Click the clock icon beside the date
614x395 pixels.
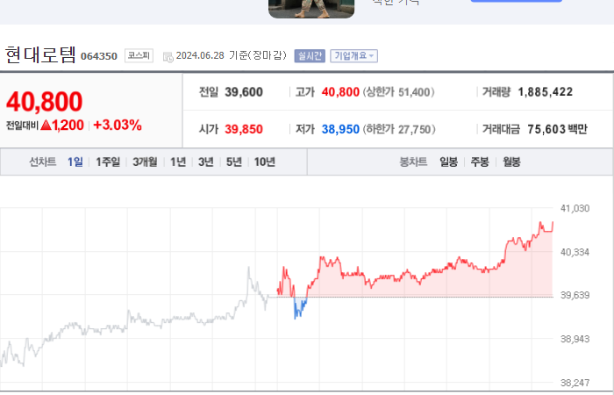168,57
